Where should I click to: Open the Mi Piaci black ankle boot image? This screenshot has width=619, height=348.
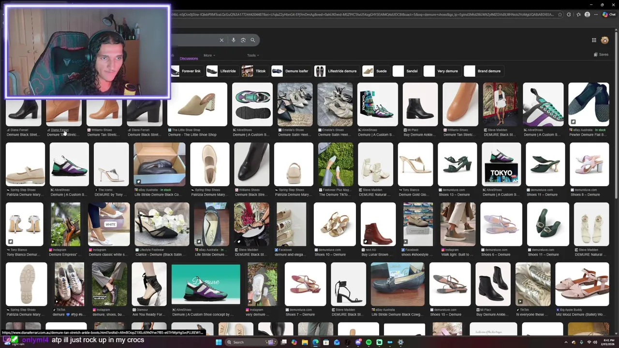click(x=420, y=104)
